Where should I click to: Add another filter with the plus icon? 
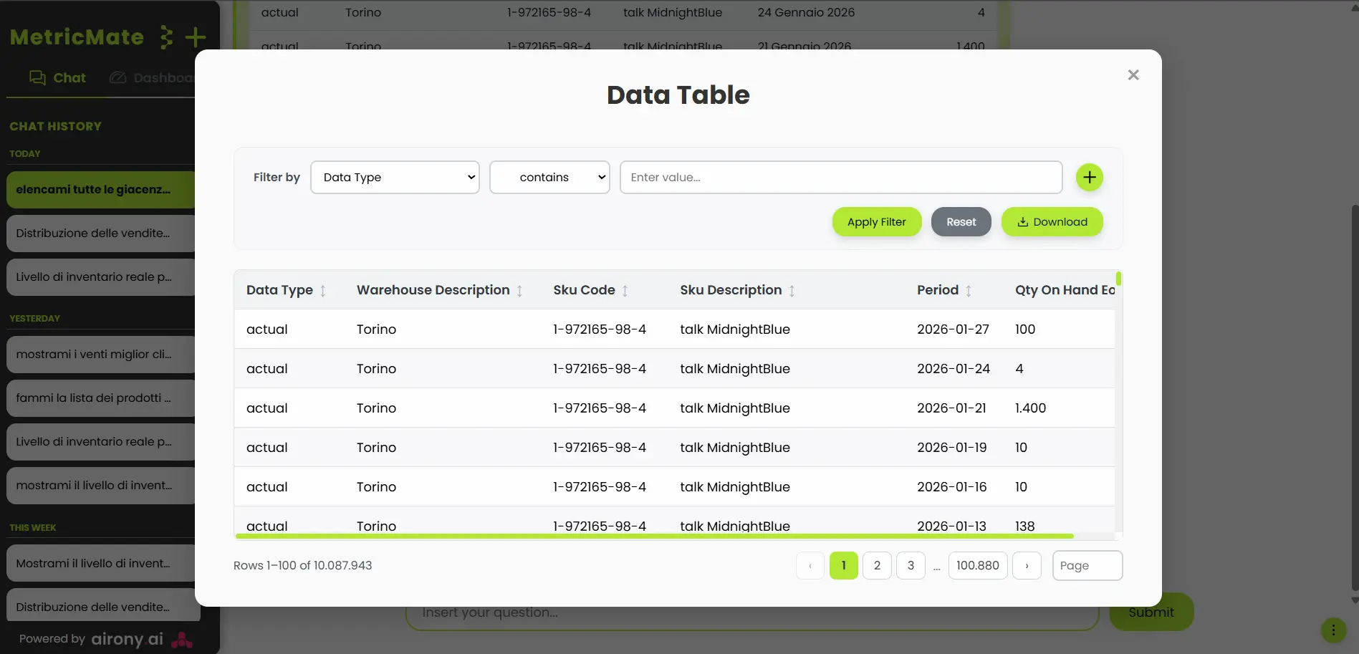1089,177
